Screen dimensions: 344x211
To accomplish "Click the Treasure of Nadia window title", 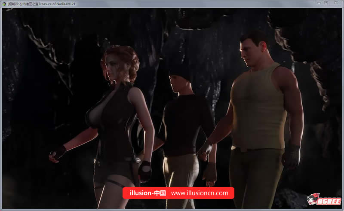I will click(41, 3).
